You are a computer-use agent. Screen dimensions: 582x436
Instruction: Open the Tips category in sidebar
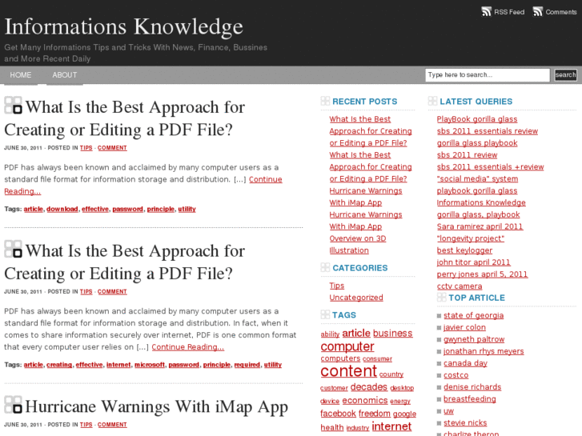(337, 286)
